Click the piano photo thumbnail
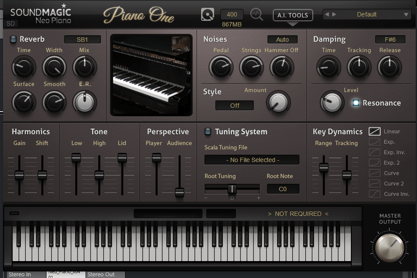Image resolution: width=417 pixels, height=278 pixels. [151, 75]
